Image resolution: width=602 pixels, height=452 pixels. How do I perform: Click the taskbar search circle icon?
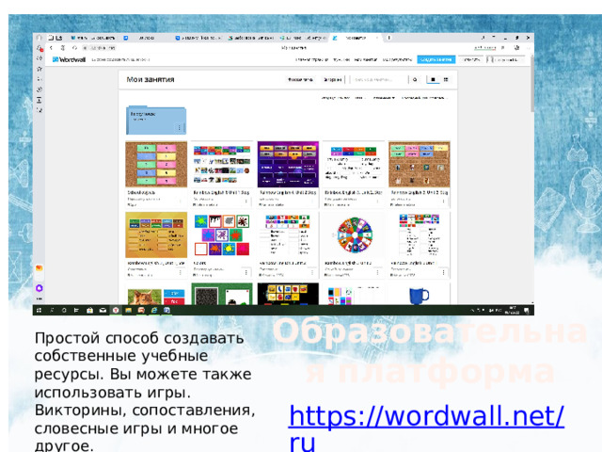click(x=64, y=311)
